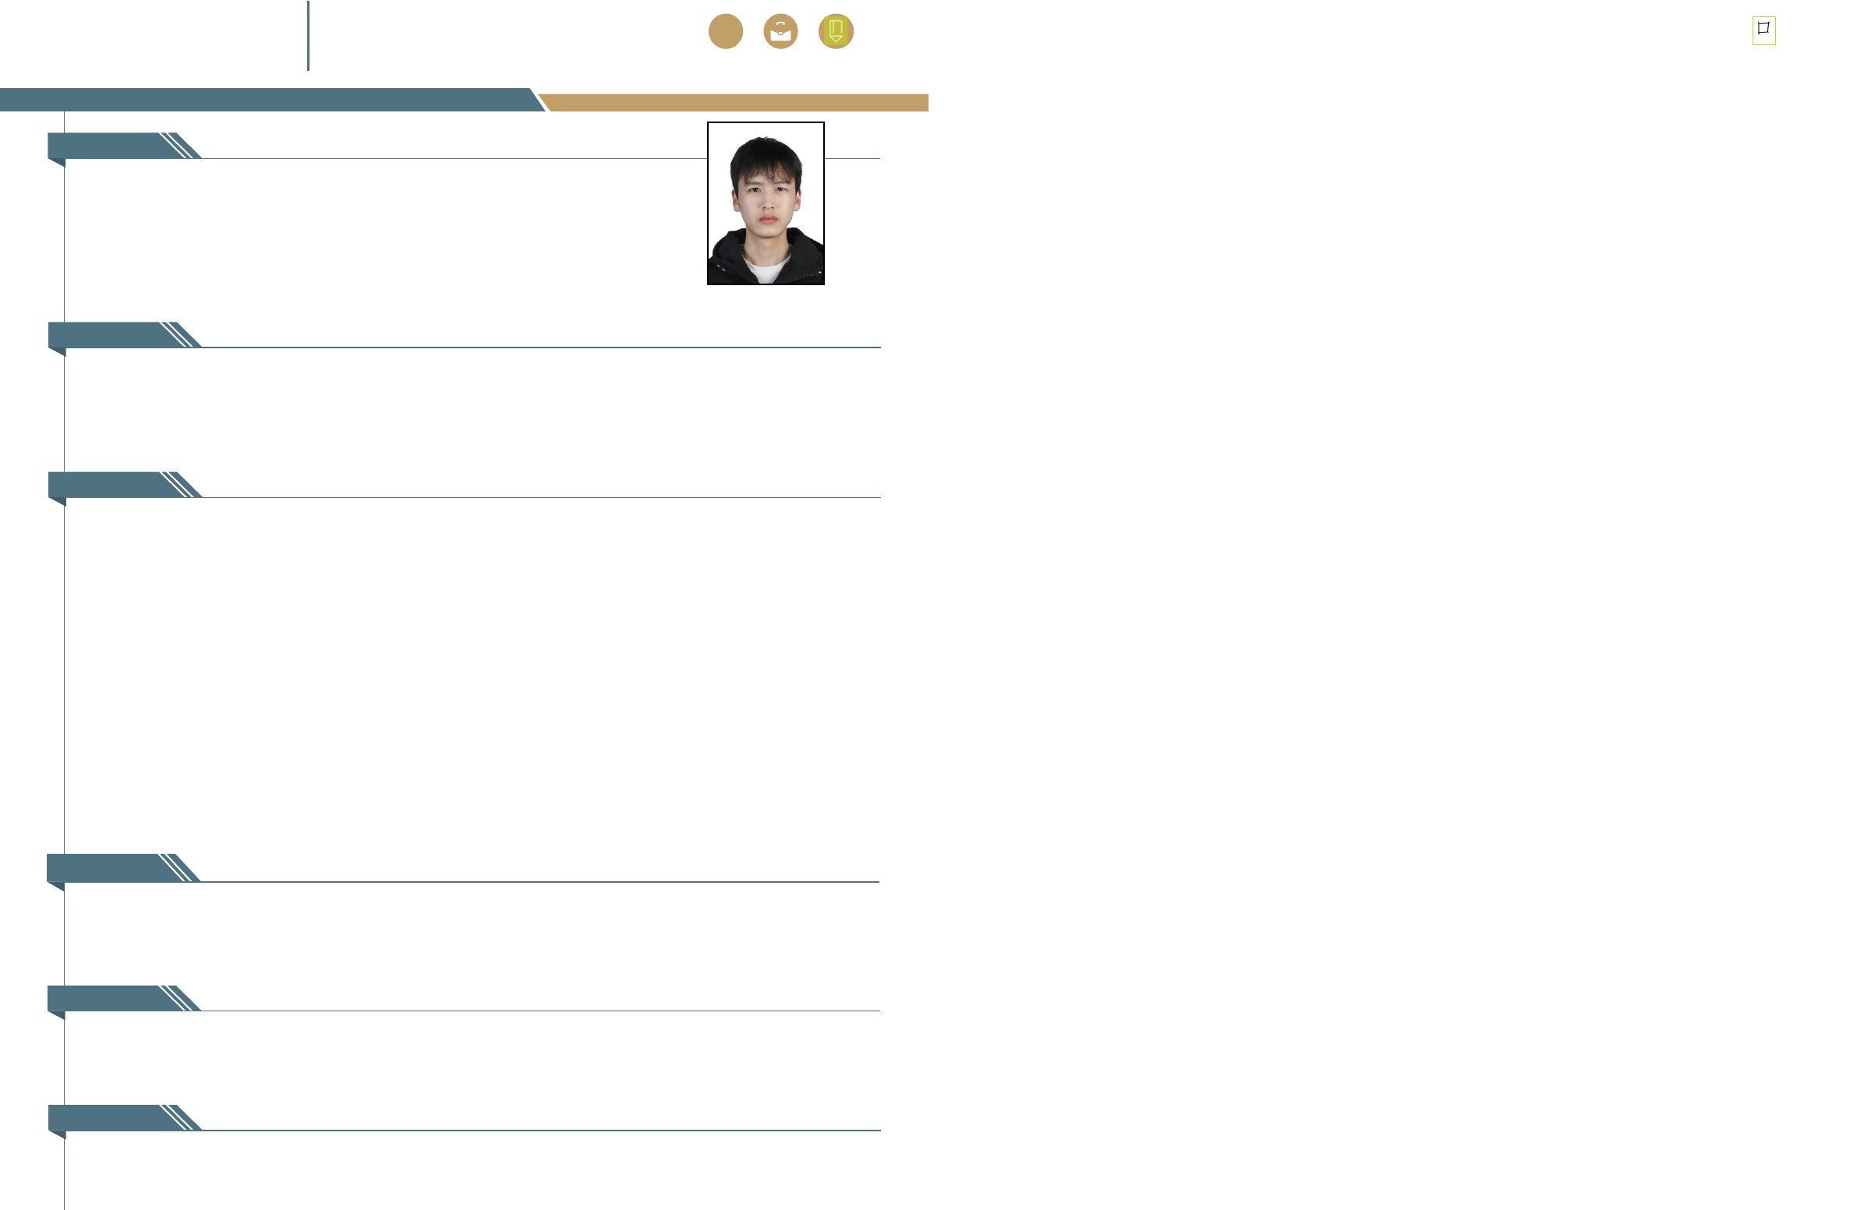
Task: Click the first blue section banner beside the photo
Action: [105, 146]
